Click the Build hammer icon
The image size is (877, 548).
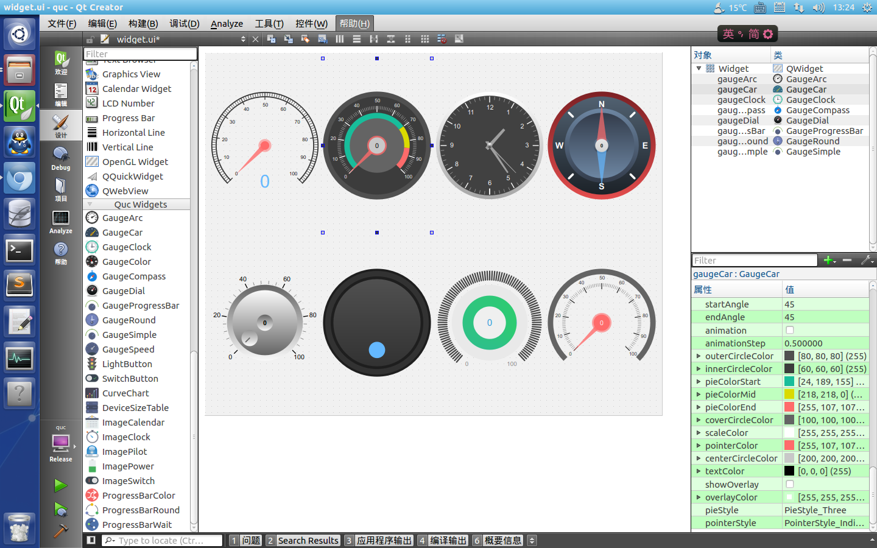tap(60, 531)
